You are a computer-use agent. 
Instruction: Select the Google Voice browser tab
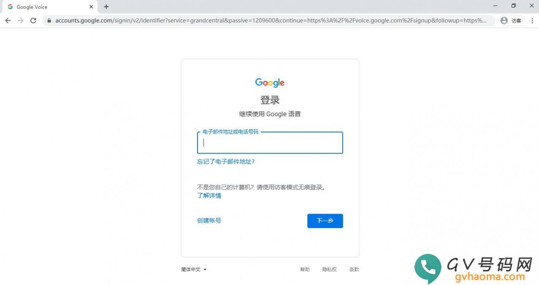(x=49, y=7)
